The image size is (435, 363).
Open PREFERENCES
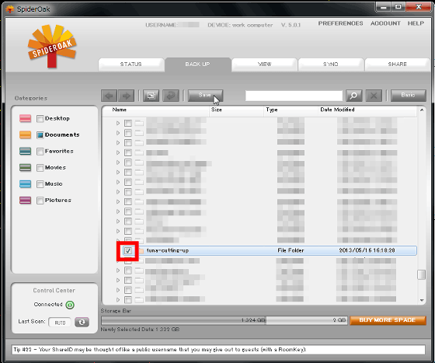pos(340,23)
